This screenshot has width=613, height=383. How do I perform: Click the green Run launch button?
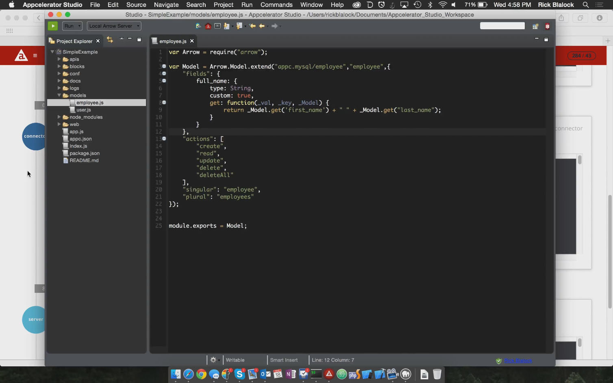(53, 26)
